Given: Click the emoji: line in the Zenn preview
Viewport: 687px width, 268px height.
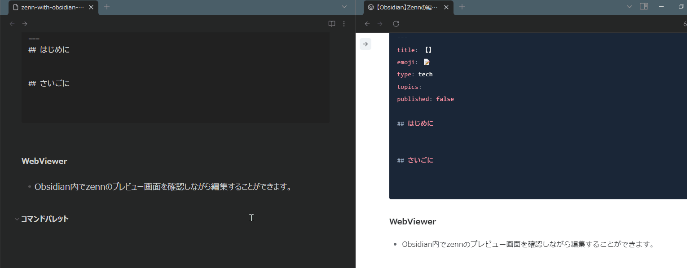Looking at the screenshot, I should click(414, 62).
